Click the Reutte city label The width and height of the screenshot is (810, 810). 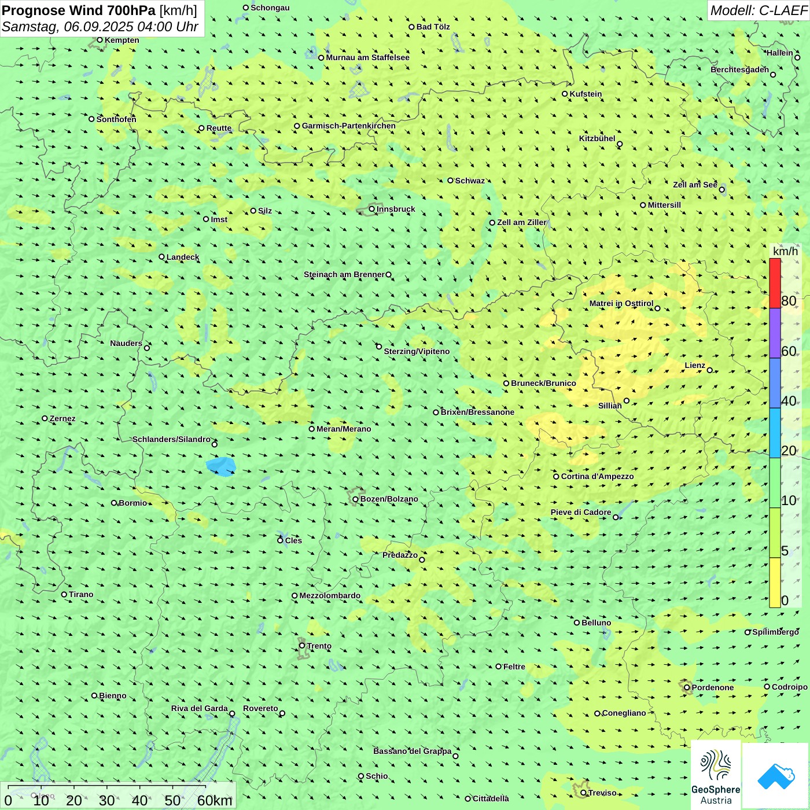(219, 128)
